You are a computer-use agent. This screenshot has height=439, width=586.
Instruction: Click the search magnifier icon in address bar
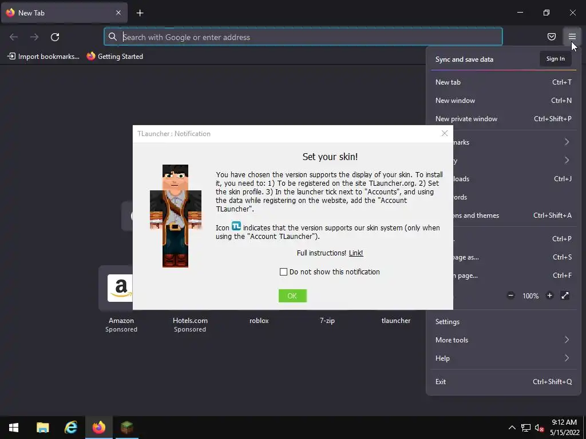point(113,37)
